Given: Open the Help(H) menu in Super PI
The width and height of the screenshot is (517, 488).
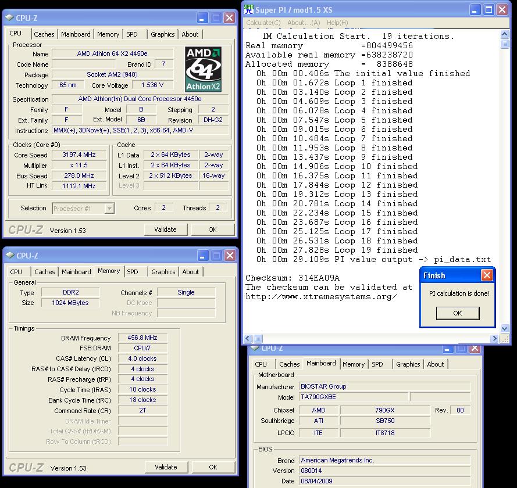Looking at the screenshot, I should coord(337,23).
